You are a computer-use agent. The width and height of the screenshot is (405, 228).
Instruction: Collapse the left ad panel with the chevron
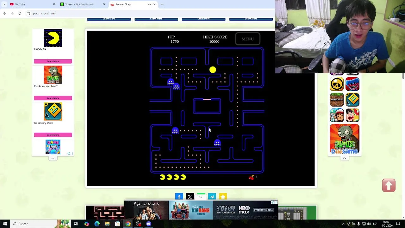(x=53, y=158)
